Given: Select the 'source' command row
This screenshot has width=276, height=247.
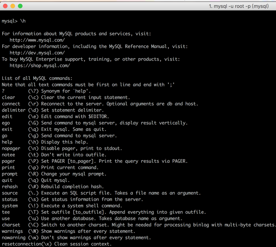Looking at the screenshot, I should click(101, 193).
